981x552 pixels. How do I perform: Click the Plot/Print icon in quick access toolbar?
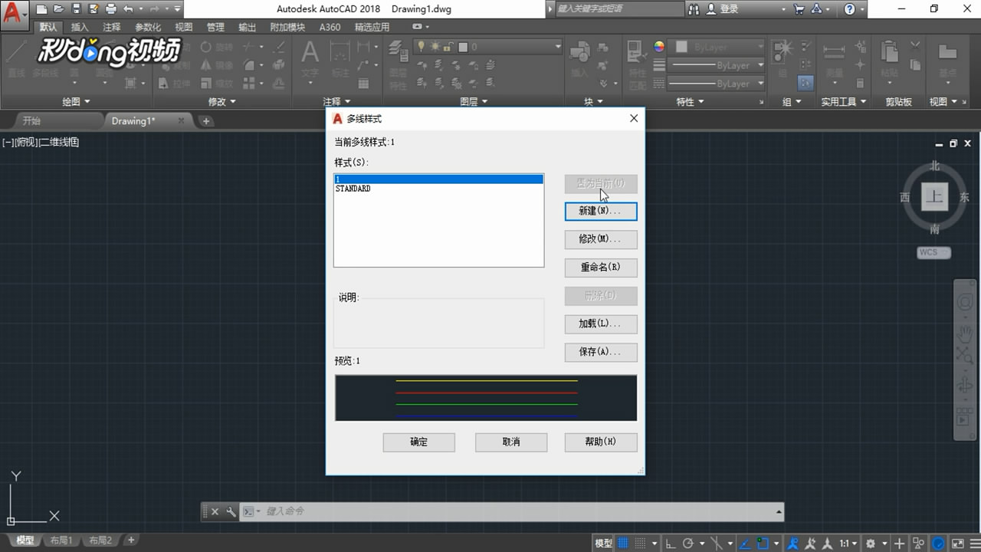tap(111, 9)
